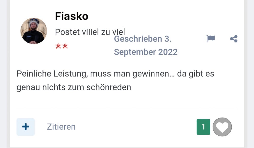Open Fiasko's round profile avatar
Screen dimensions: 254x148
(34, 31)
